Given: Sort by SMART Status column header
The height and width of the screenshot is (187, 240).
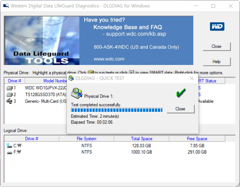Looking at the screenshot, I should click(x=211, y=81).
